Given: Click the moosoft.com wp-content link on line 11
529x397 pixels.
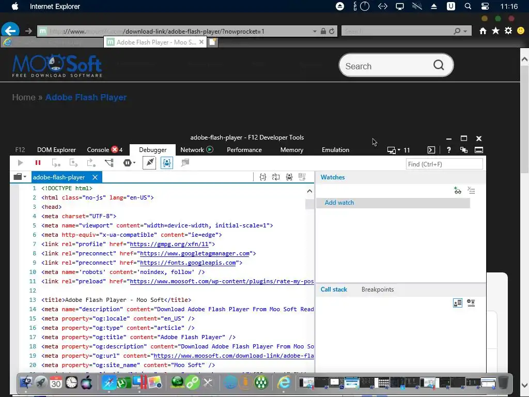Looking at the screenshot, I should coord(222,282).
